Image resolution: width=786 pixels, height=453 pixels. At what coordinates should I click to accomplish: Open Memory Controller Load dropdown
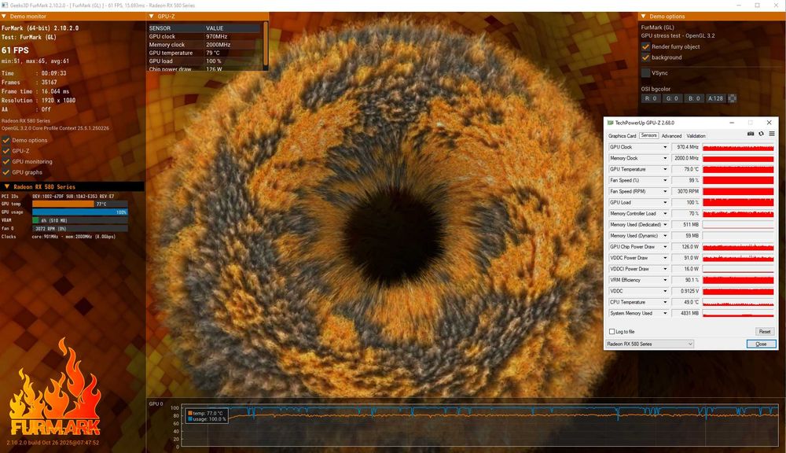665,213
